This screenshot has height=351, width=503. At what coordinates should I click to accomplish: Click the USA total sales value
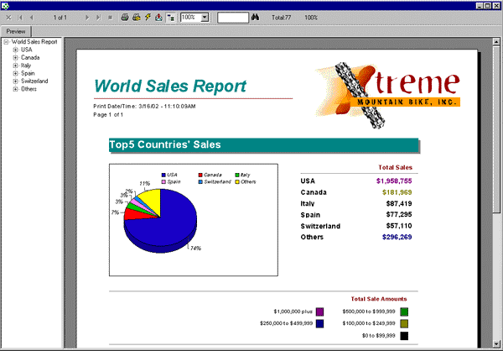click(x=393, y=181)
